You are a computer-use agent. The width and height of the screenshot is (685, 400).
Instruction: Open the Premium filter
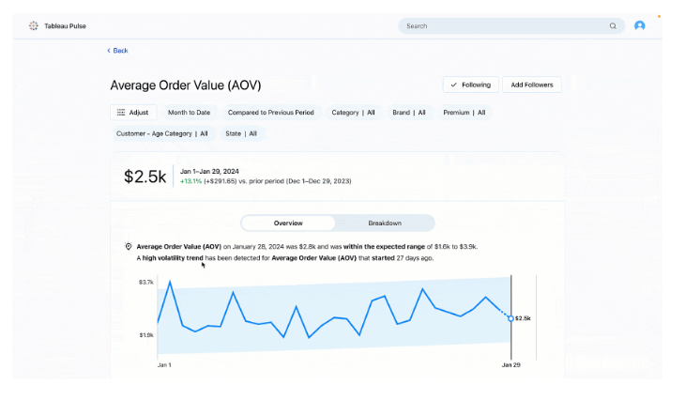(x=464, y=113)
